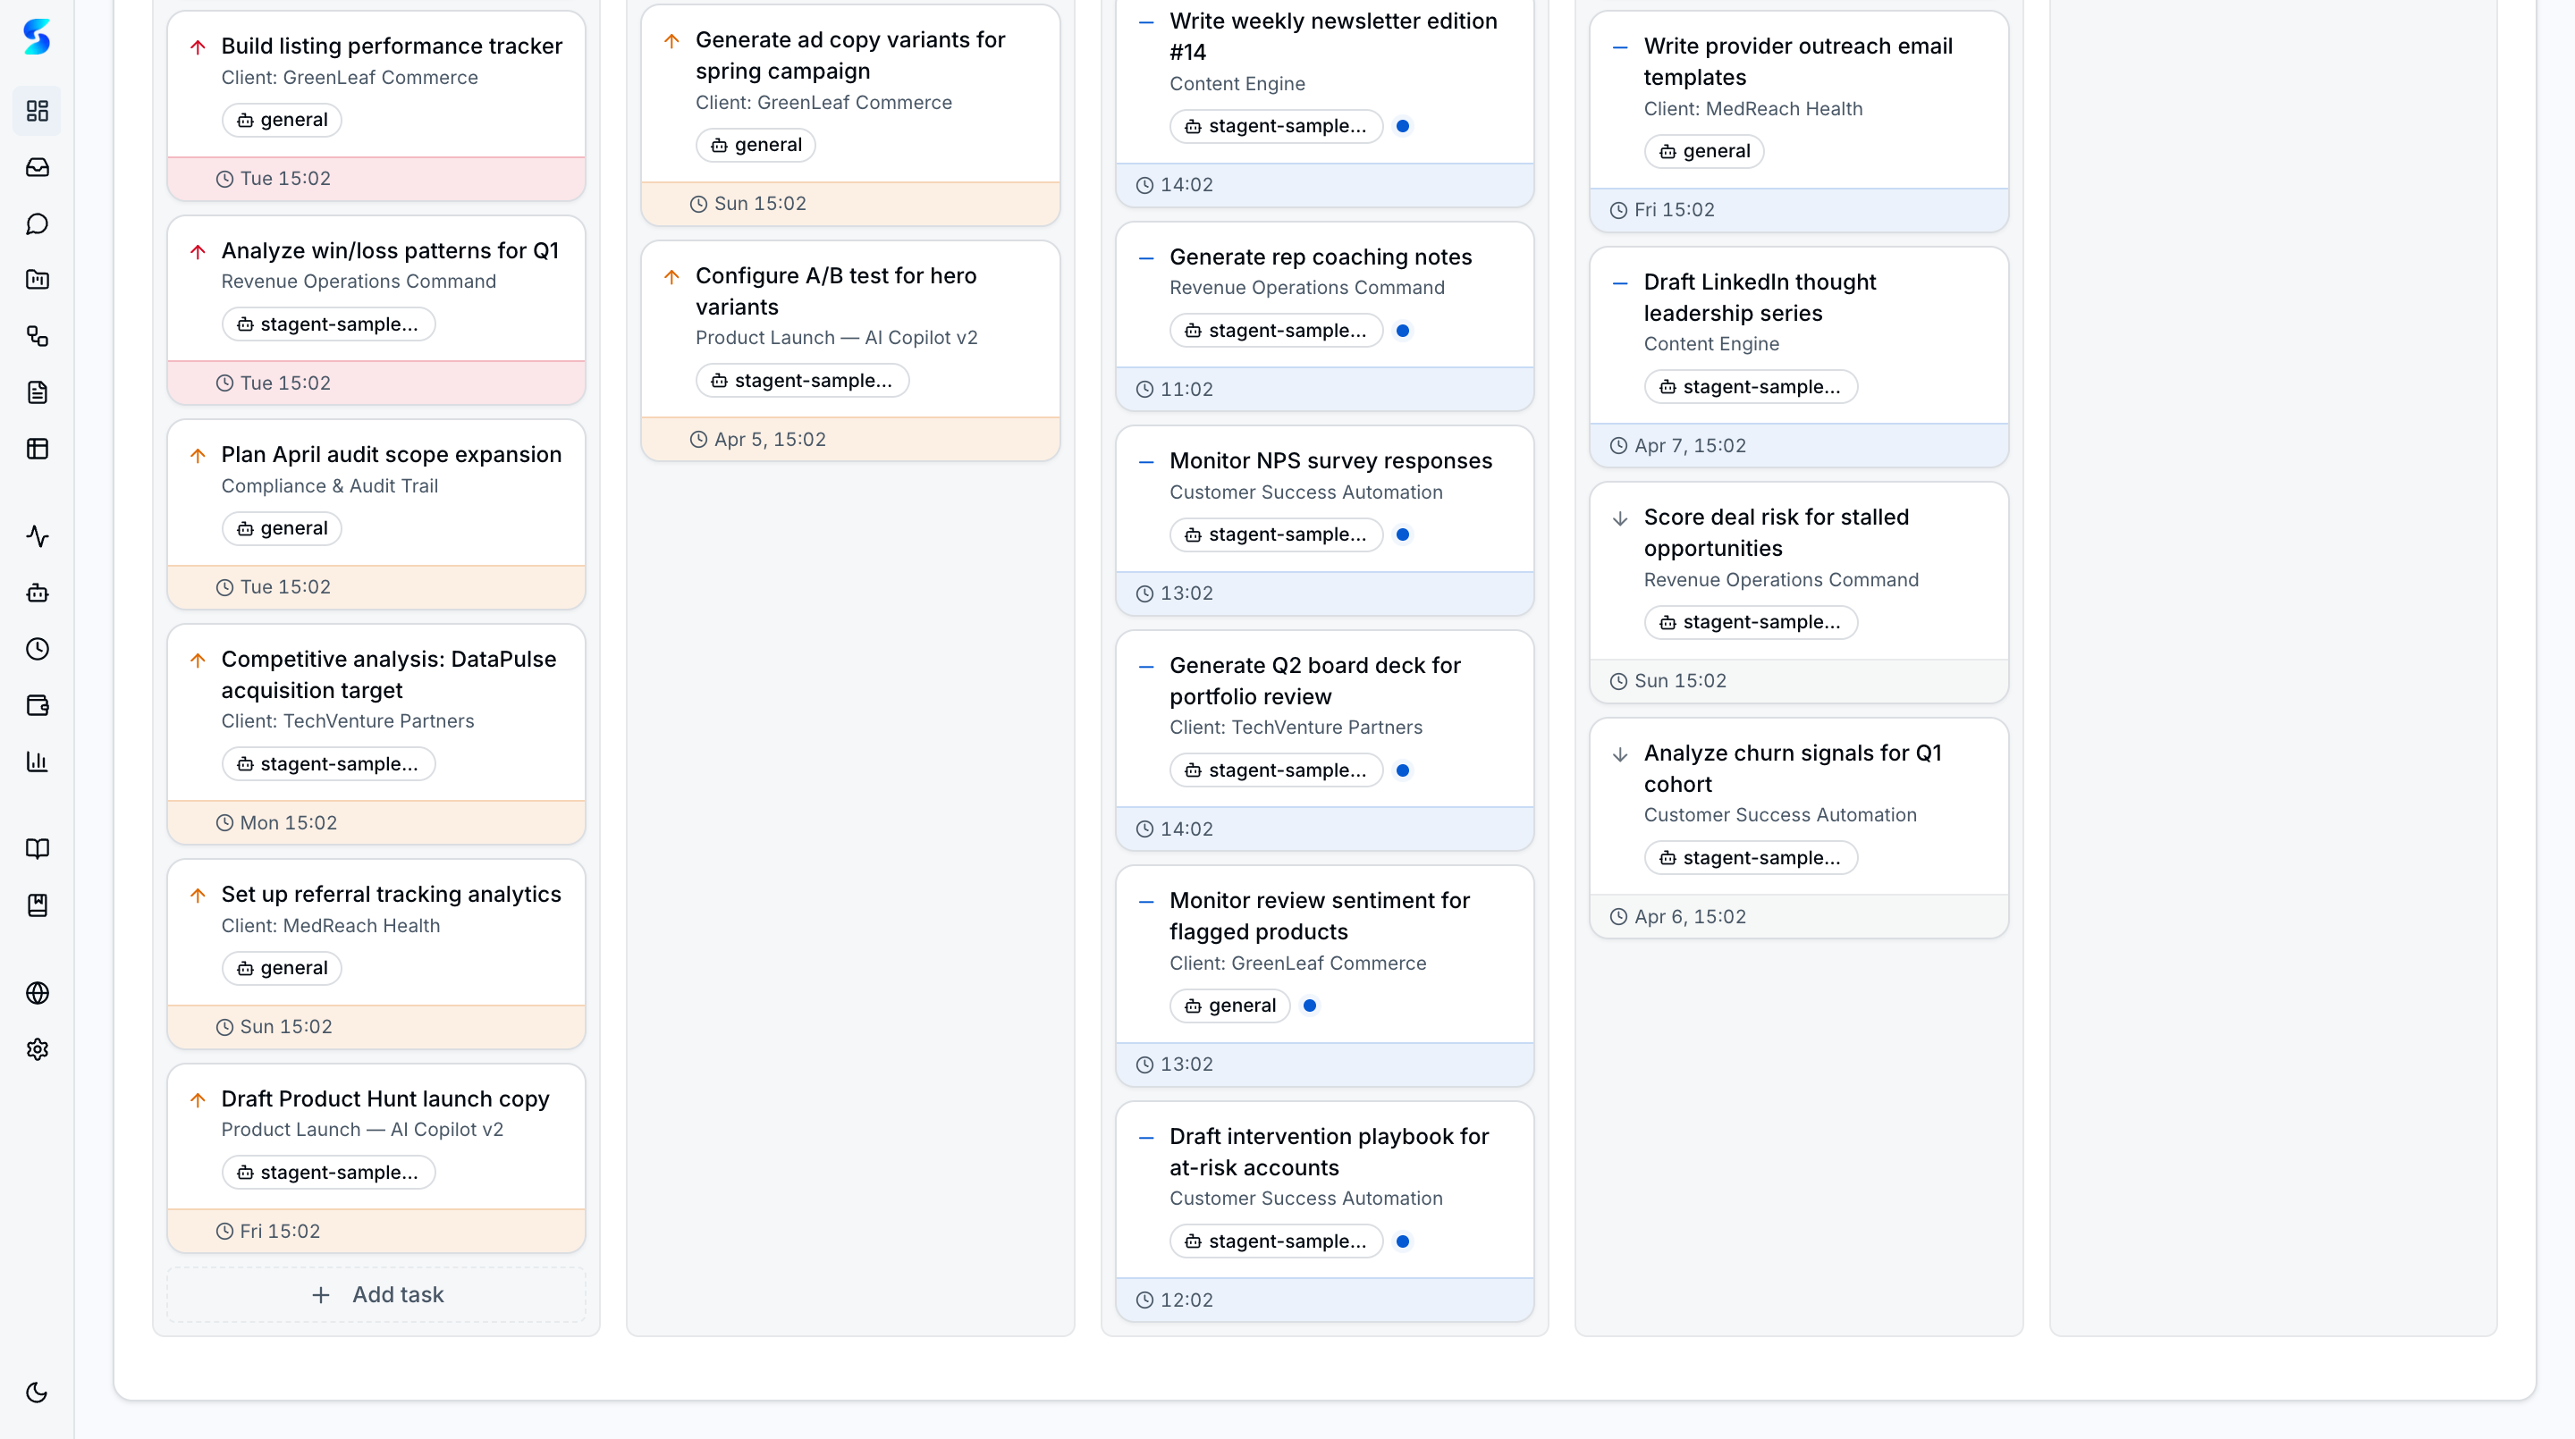Viewport: 2575px width, 1439px height.
Task: Toggle the blue dot on NPS survey responses task
Action: click(1403, 534)
